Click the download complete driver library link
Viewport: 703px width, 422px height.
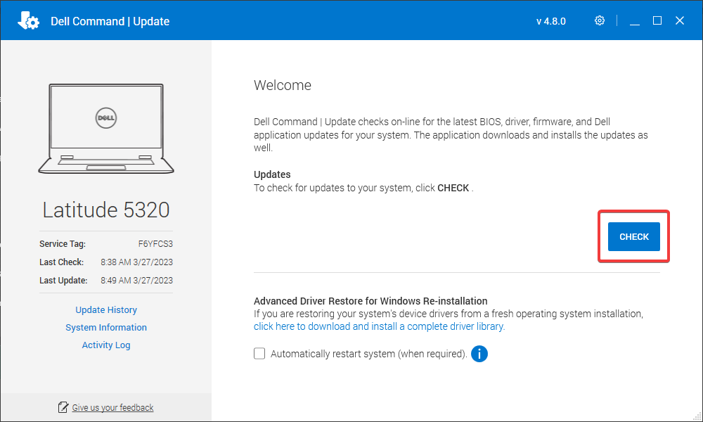tap(380, 326)
